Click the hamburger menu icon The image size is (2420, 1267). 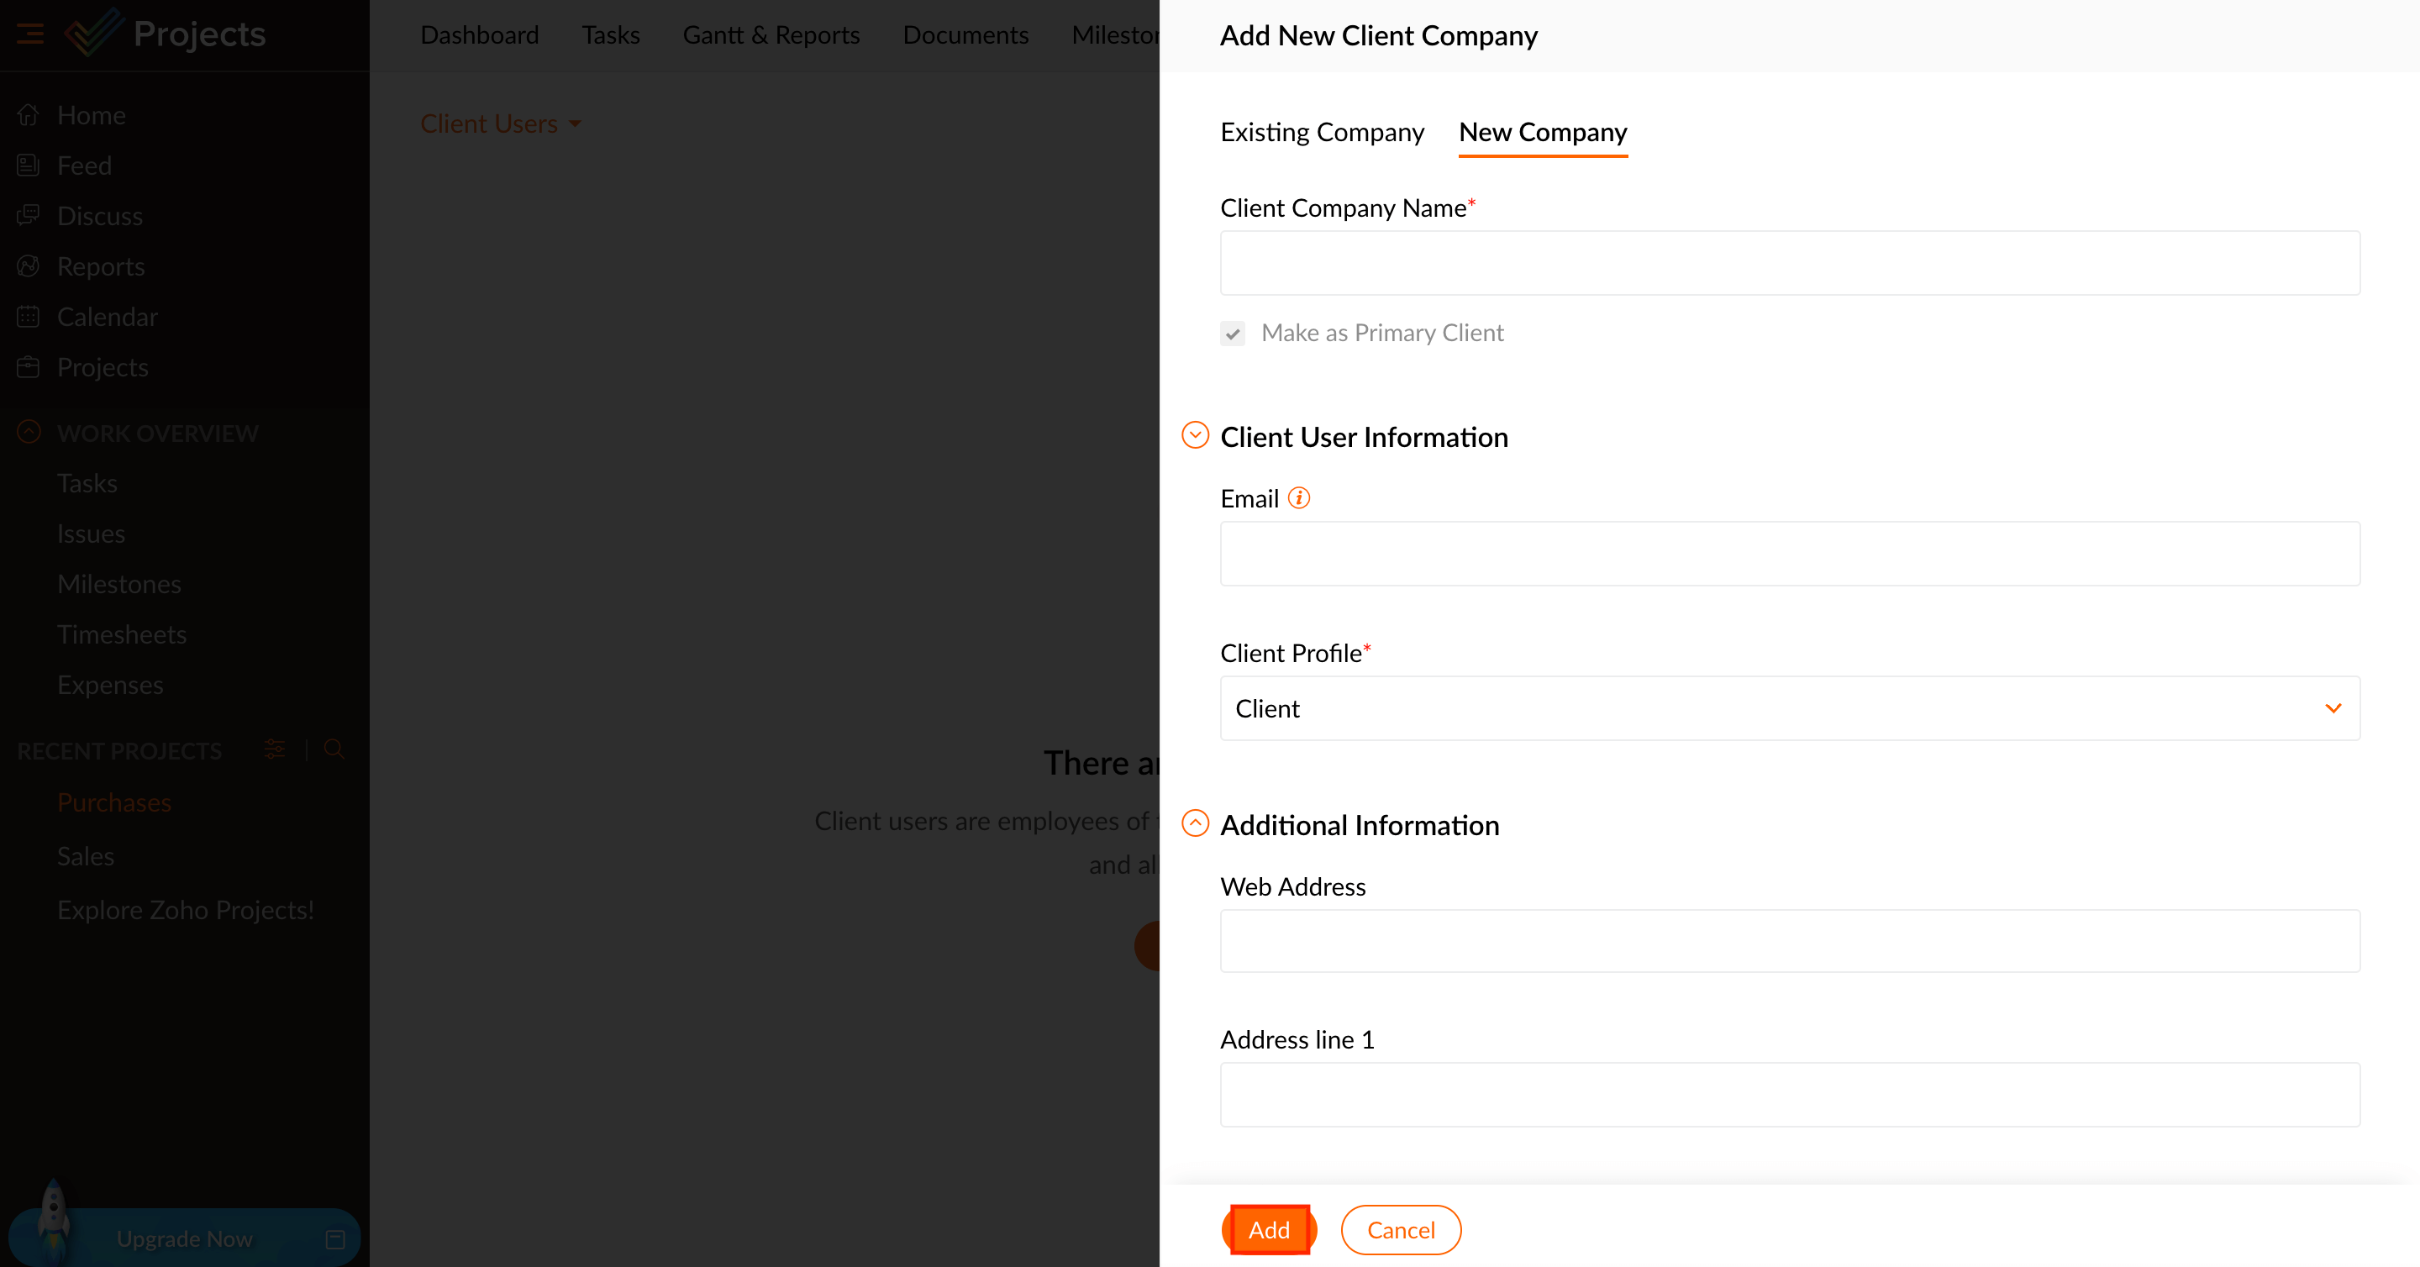[x=30, y=34]
